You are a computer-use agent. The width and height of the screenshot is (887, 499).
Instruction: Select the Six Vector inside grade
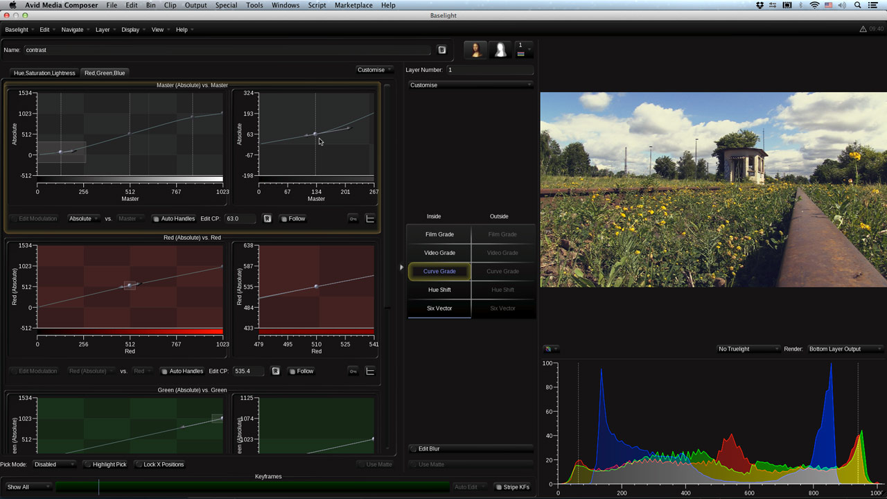[439, 308]
